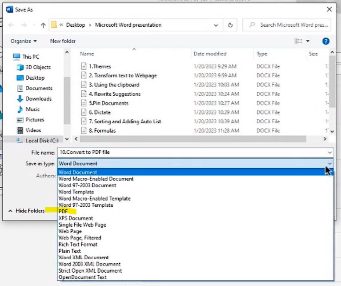Change view layout icon
Image resolution: width=341 pixels, height=286 pixels.
click(x=298, y=41)
